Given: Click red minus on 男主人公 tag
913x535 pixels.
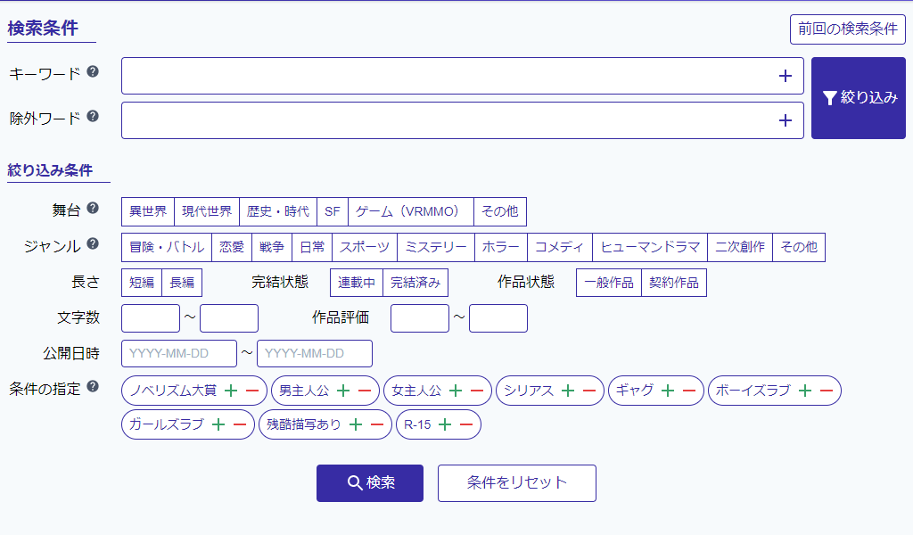Looking at the screenshot, I should pos(364,391).
